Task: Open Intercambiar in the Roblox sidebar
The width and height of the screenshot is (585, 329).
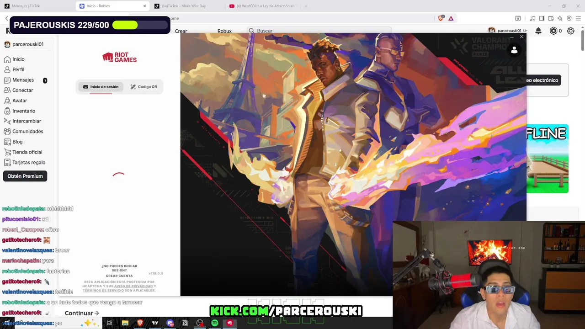Action: [x=22, y=121]
